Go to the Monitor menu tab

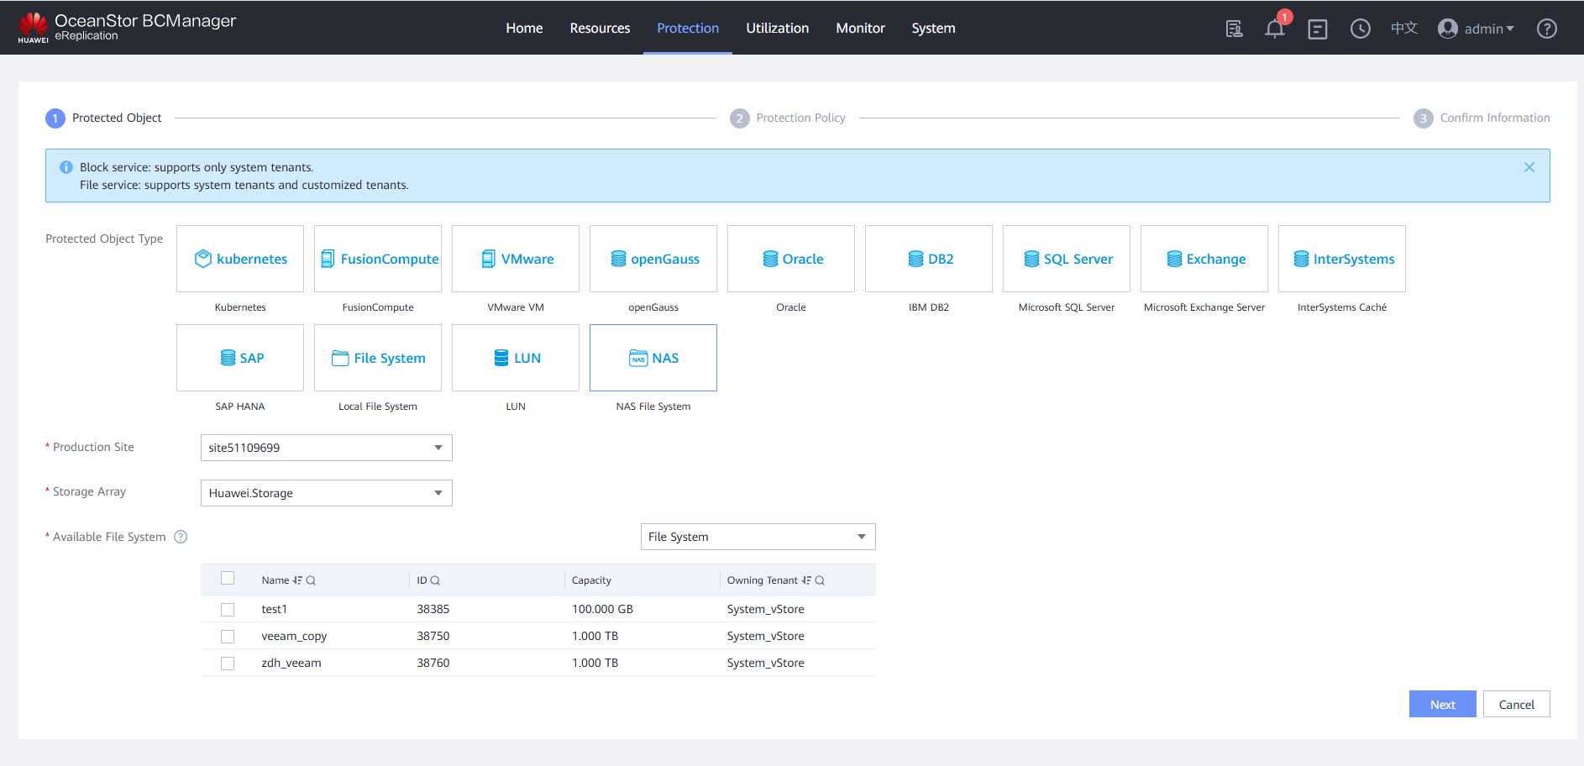860,29
